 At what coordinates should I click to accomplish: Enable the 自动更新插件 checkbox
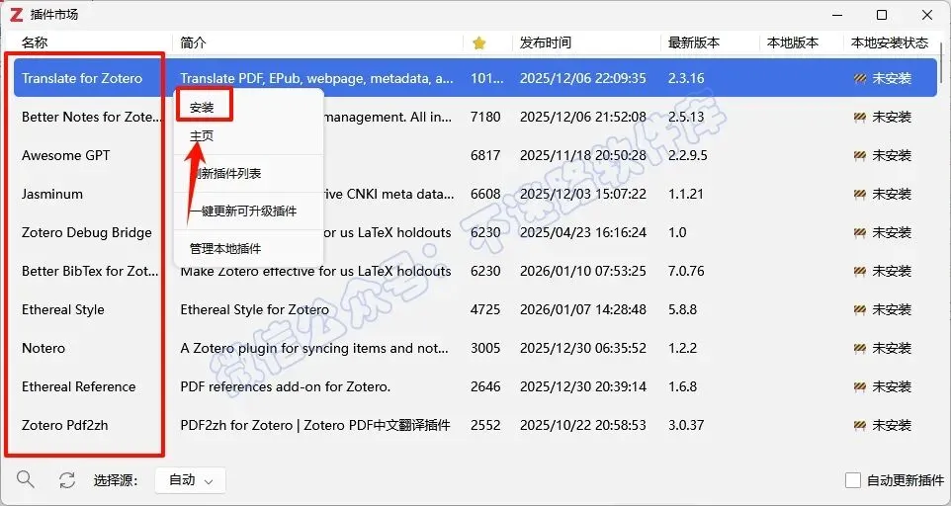(x=853, y=480)
